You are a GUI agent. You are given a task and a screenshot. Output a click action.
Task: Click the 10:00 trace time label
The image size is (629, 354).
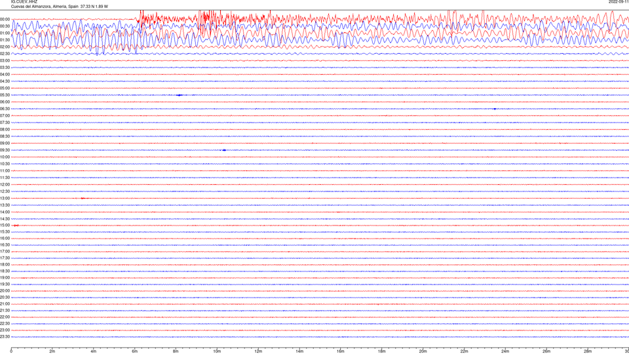pos(5,157)
